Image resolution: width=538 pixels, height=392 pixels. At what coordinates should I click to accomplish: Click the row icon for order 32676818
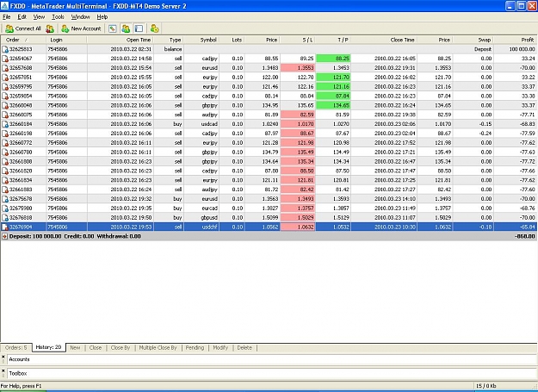click(5, 218)
